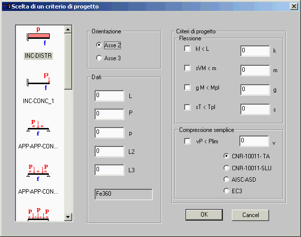Pick the supported beam icon with two P loads
This screenshot has width=301, height=237.
coord(38,172)
